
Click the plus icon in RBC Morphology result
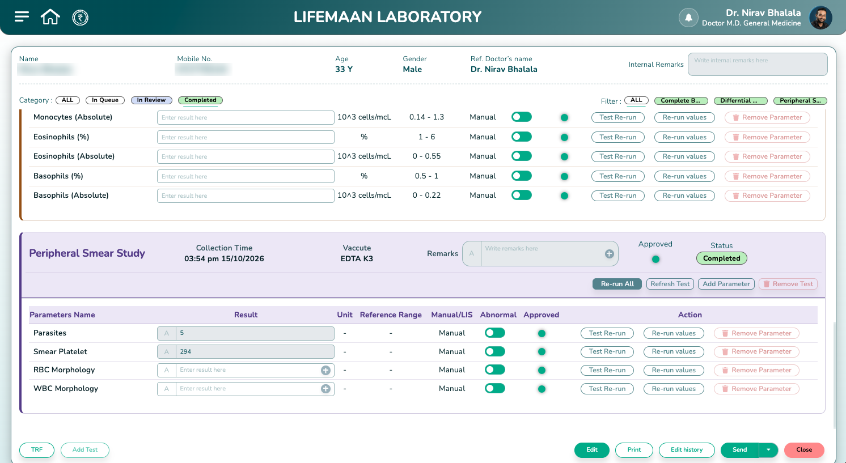point(325,370)
